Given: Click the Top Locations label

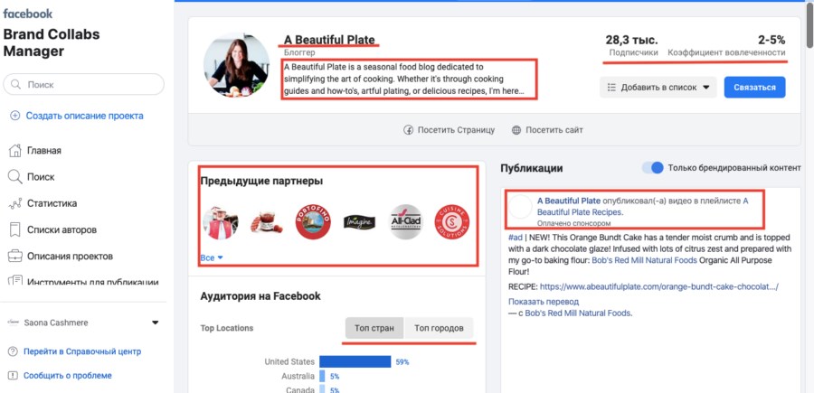Looking at the screenshot, I should coord(227,328).
